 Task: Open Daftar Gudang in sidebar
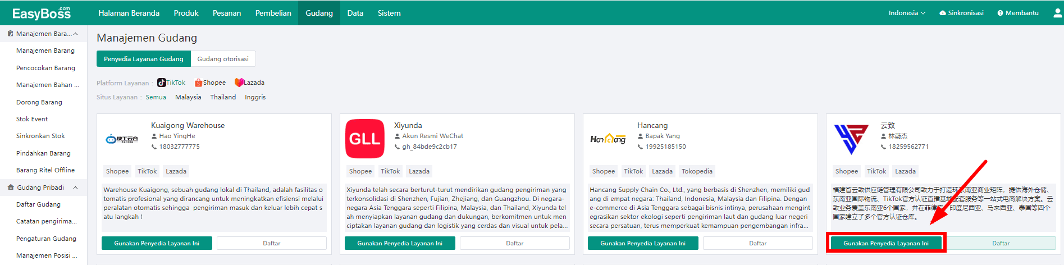[38, 204]
